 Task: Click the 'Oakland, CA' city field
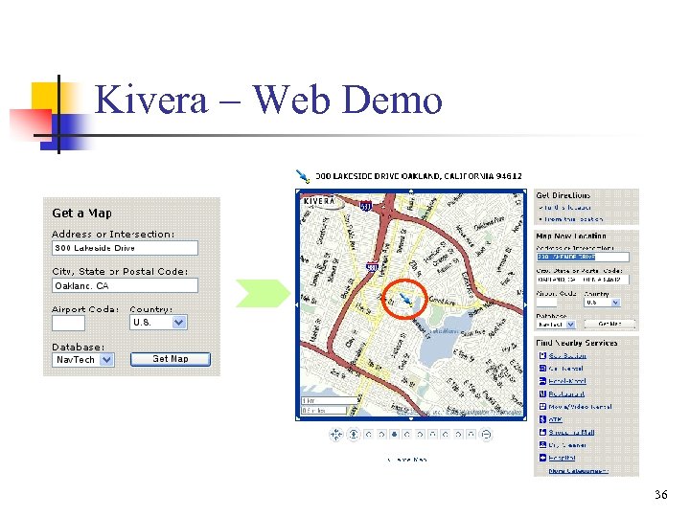click(125, 285)
